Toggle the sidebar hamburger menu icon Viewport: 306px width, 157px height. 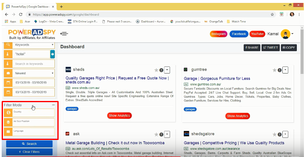(64, 34)
